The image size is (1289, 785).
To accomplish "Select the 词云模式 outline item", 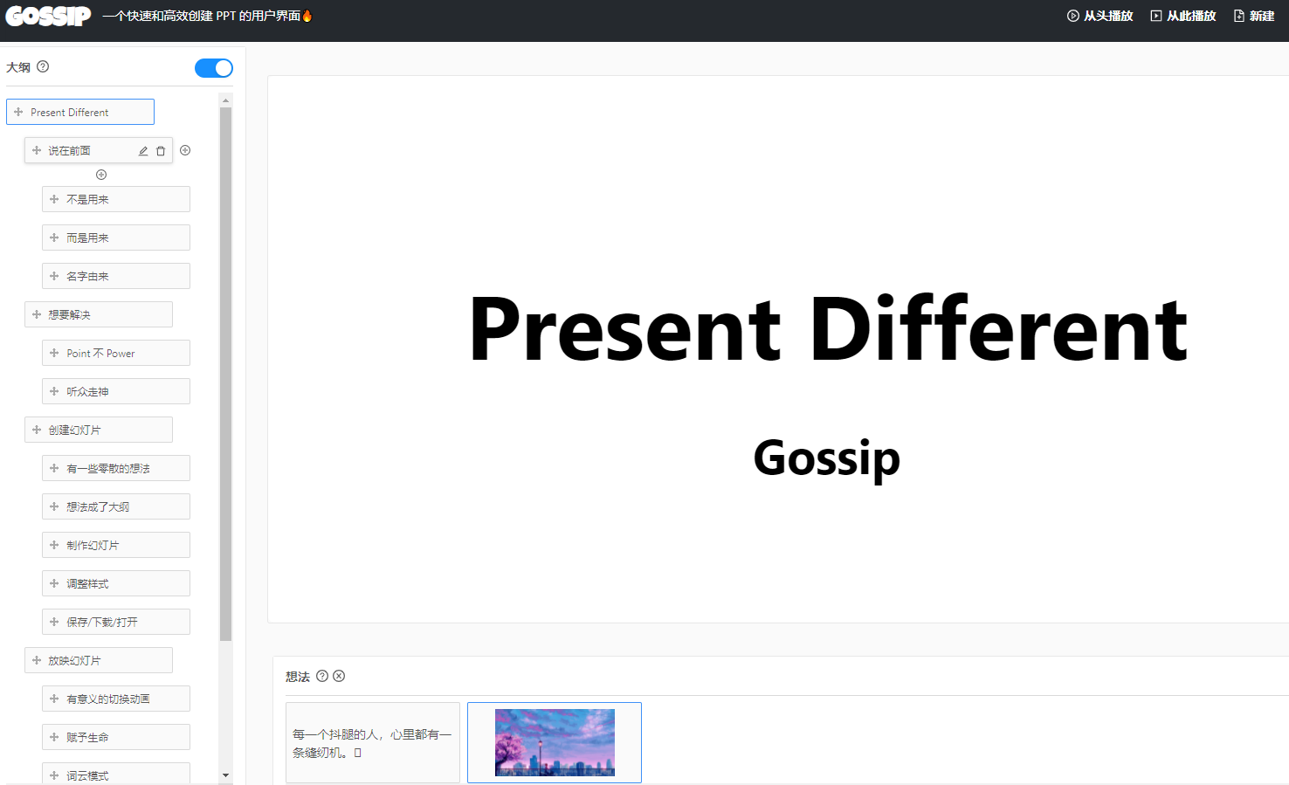I will (116, 774).
